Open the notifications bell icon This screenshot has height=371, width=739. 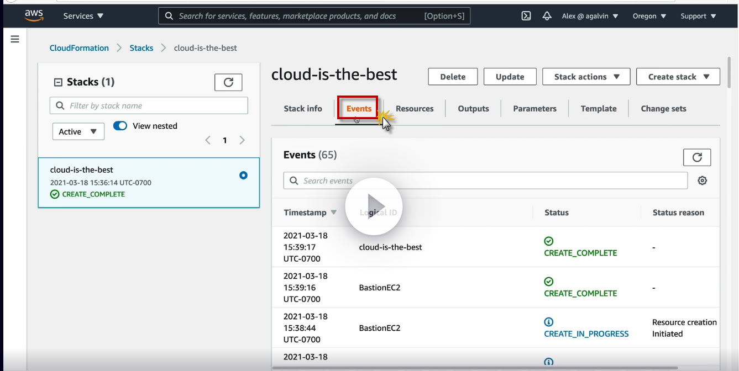point(547,16)
